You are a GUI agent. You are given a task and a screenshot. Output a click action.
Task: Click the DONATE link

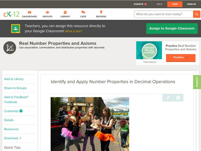(x=138, y=4)
